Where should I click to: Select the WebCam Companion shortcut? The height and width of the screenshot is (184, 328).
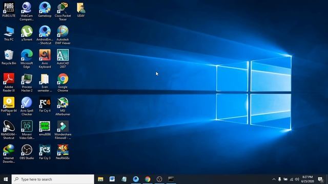(27, 11)
